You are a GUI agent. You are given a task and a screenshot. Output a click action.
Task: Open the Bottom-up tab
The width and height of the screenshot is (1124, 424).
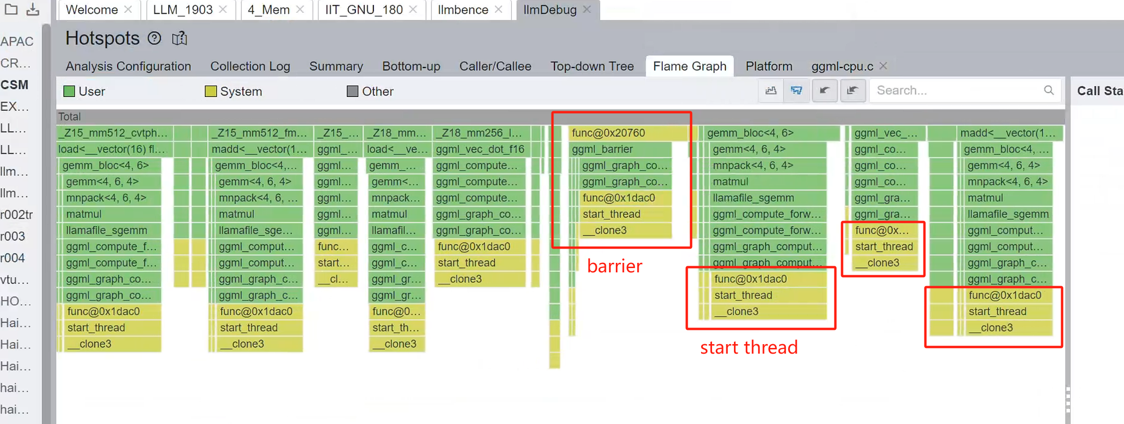[411, 66]
